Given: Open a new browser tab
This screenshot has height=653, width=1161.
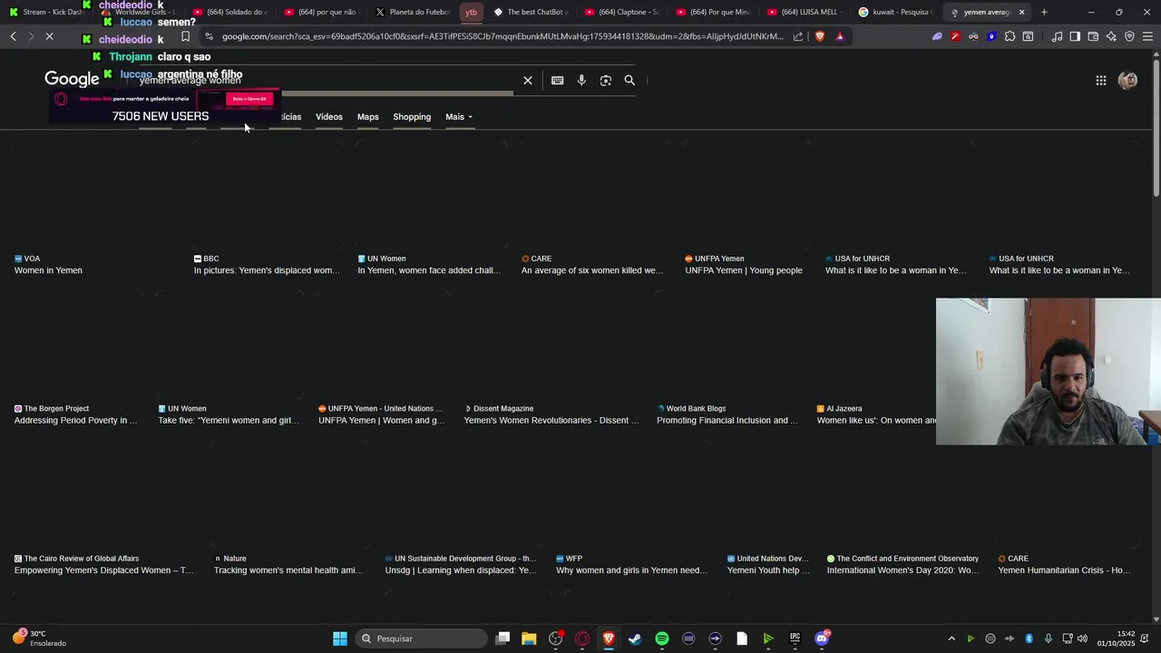Looking at the screenshot, I should click(1044, 12).
